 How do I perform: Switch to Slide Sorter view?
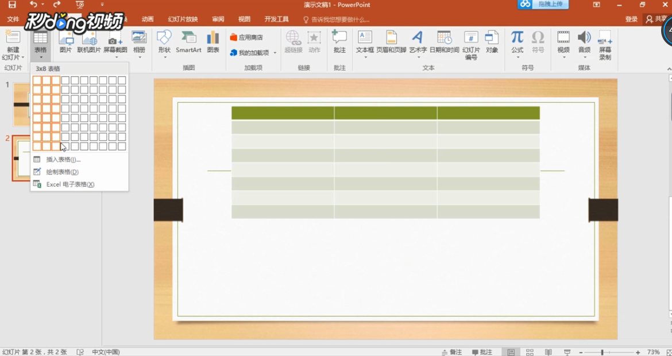click(x=530, y=352)
